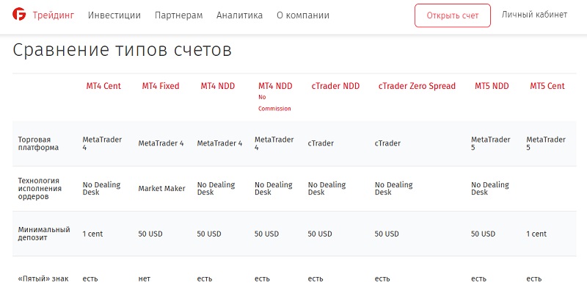Click 50 USD under MT4 Fixed
587x288 pixels.
click(x=150, y=234)
